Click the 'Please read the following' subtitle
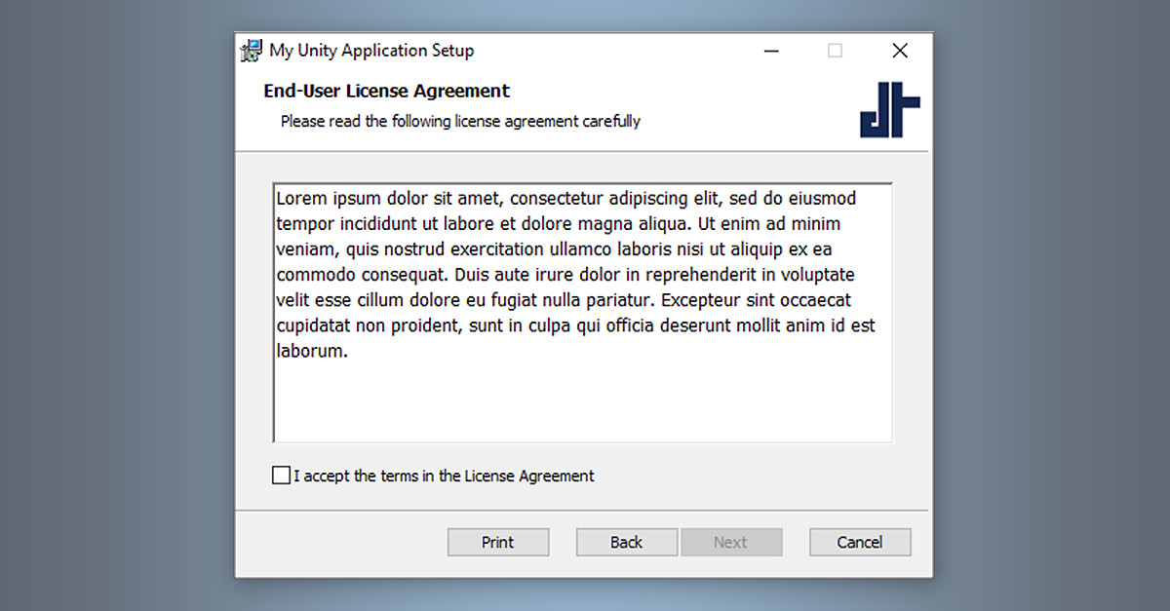1170x611 pixels. [460, 122]
